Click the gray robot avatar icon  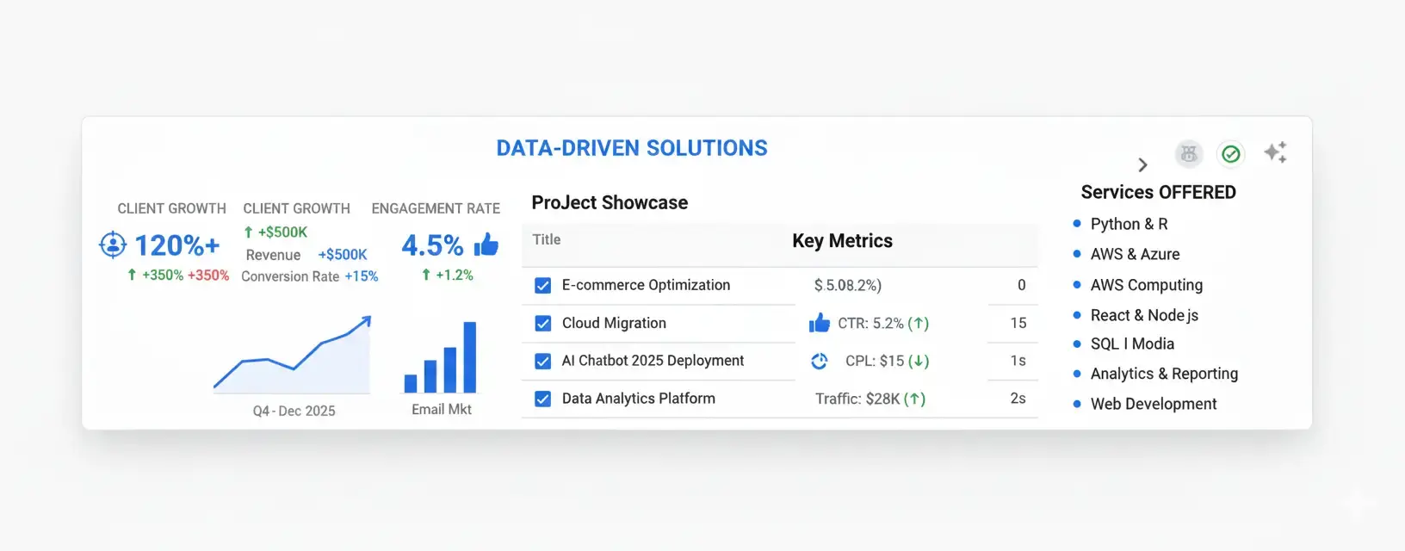(x=1189, y=154)
